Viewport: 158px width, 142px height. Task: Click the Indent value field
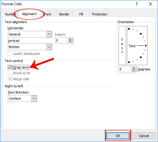coord(61,40)
